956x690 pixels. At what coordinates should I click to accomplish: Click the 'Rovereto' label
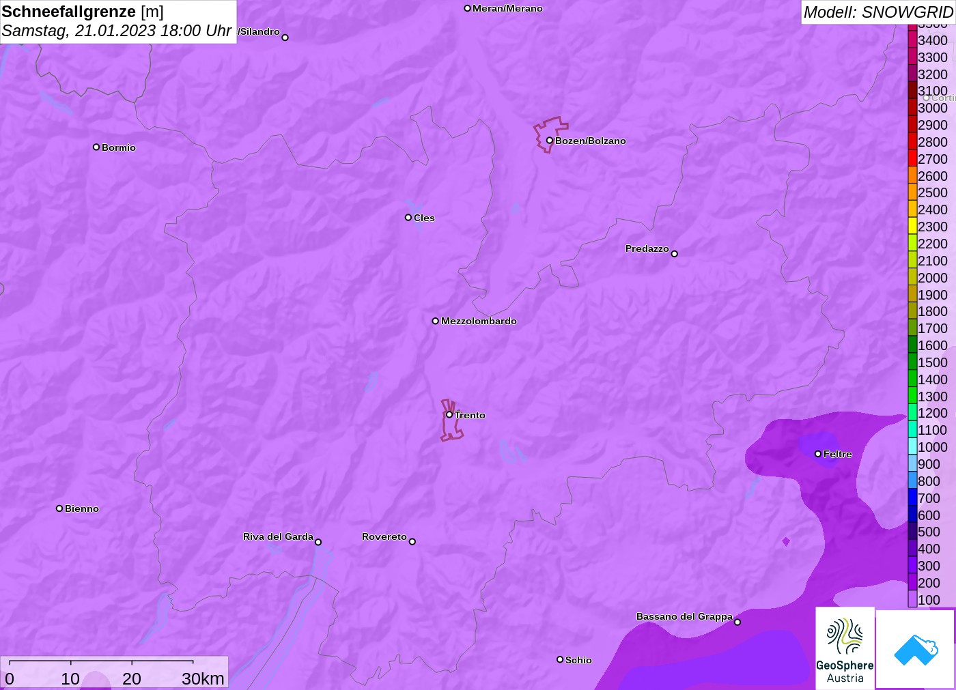(x=384, y=536)
